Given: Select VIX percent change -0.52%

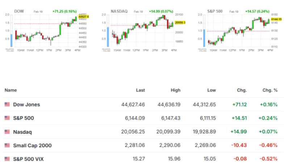Looking at the screenshot, I should [x=268, y=159].
